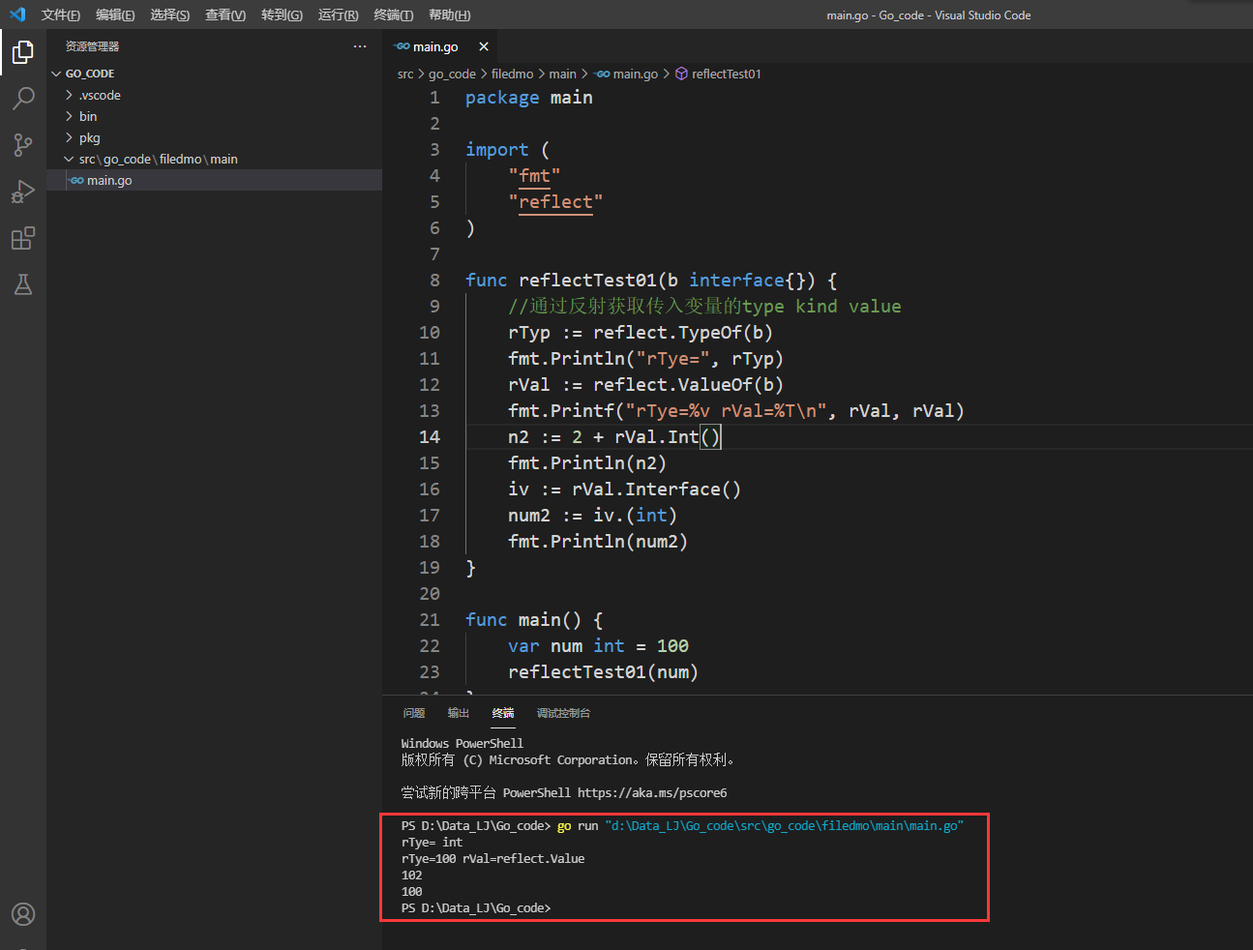Viewport: 1253px width, 950px height.
Task: Open the 帮助(H) menu
Action: click(450, 15)
